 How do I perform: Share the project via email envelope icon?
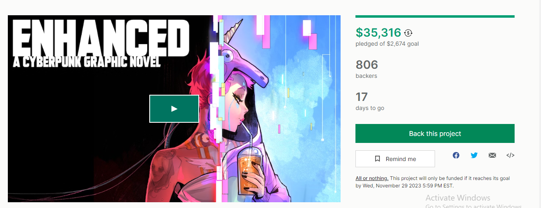492,155
